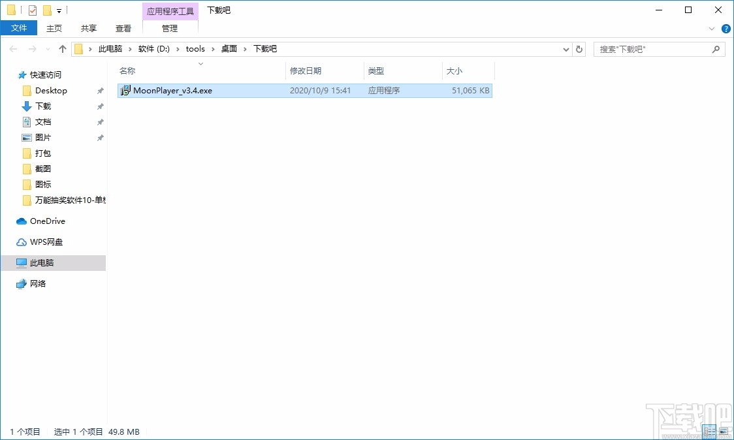Viewport: 734px width, 440px height.
Task: Open the address bar history dropdown
Action: pos(566,48)
